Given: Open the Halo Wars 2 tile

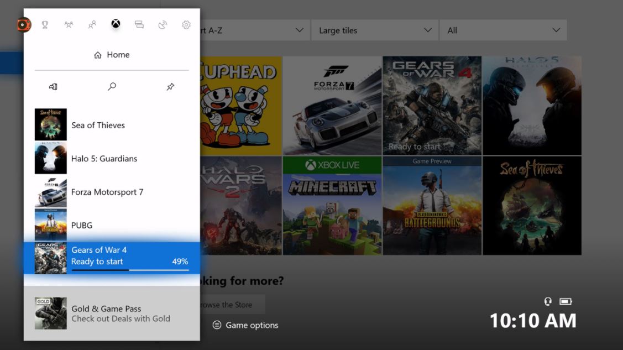Looking at the screenshot, I should 241,205.
